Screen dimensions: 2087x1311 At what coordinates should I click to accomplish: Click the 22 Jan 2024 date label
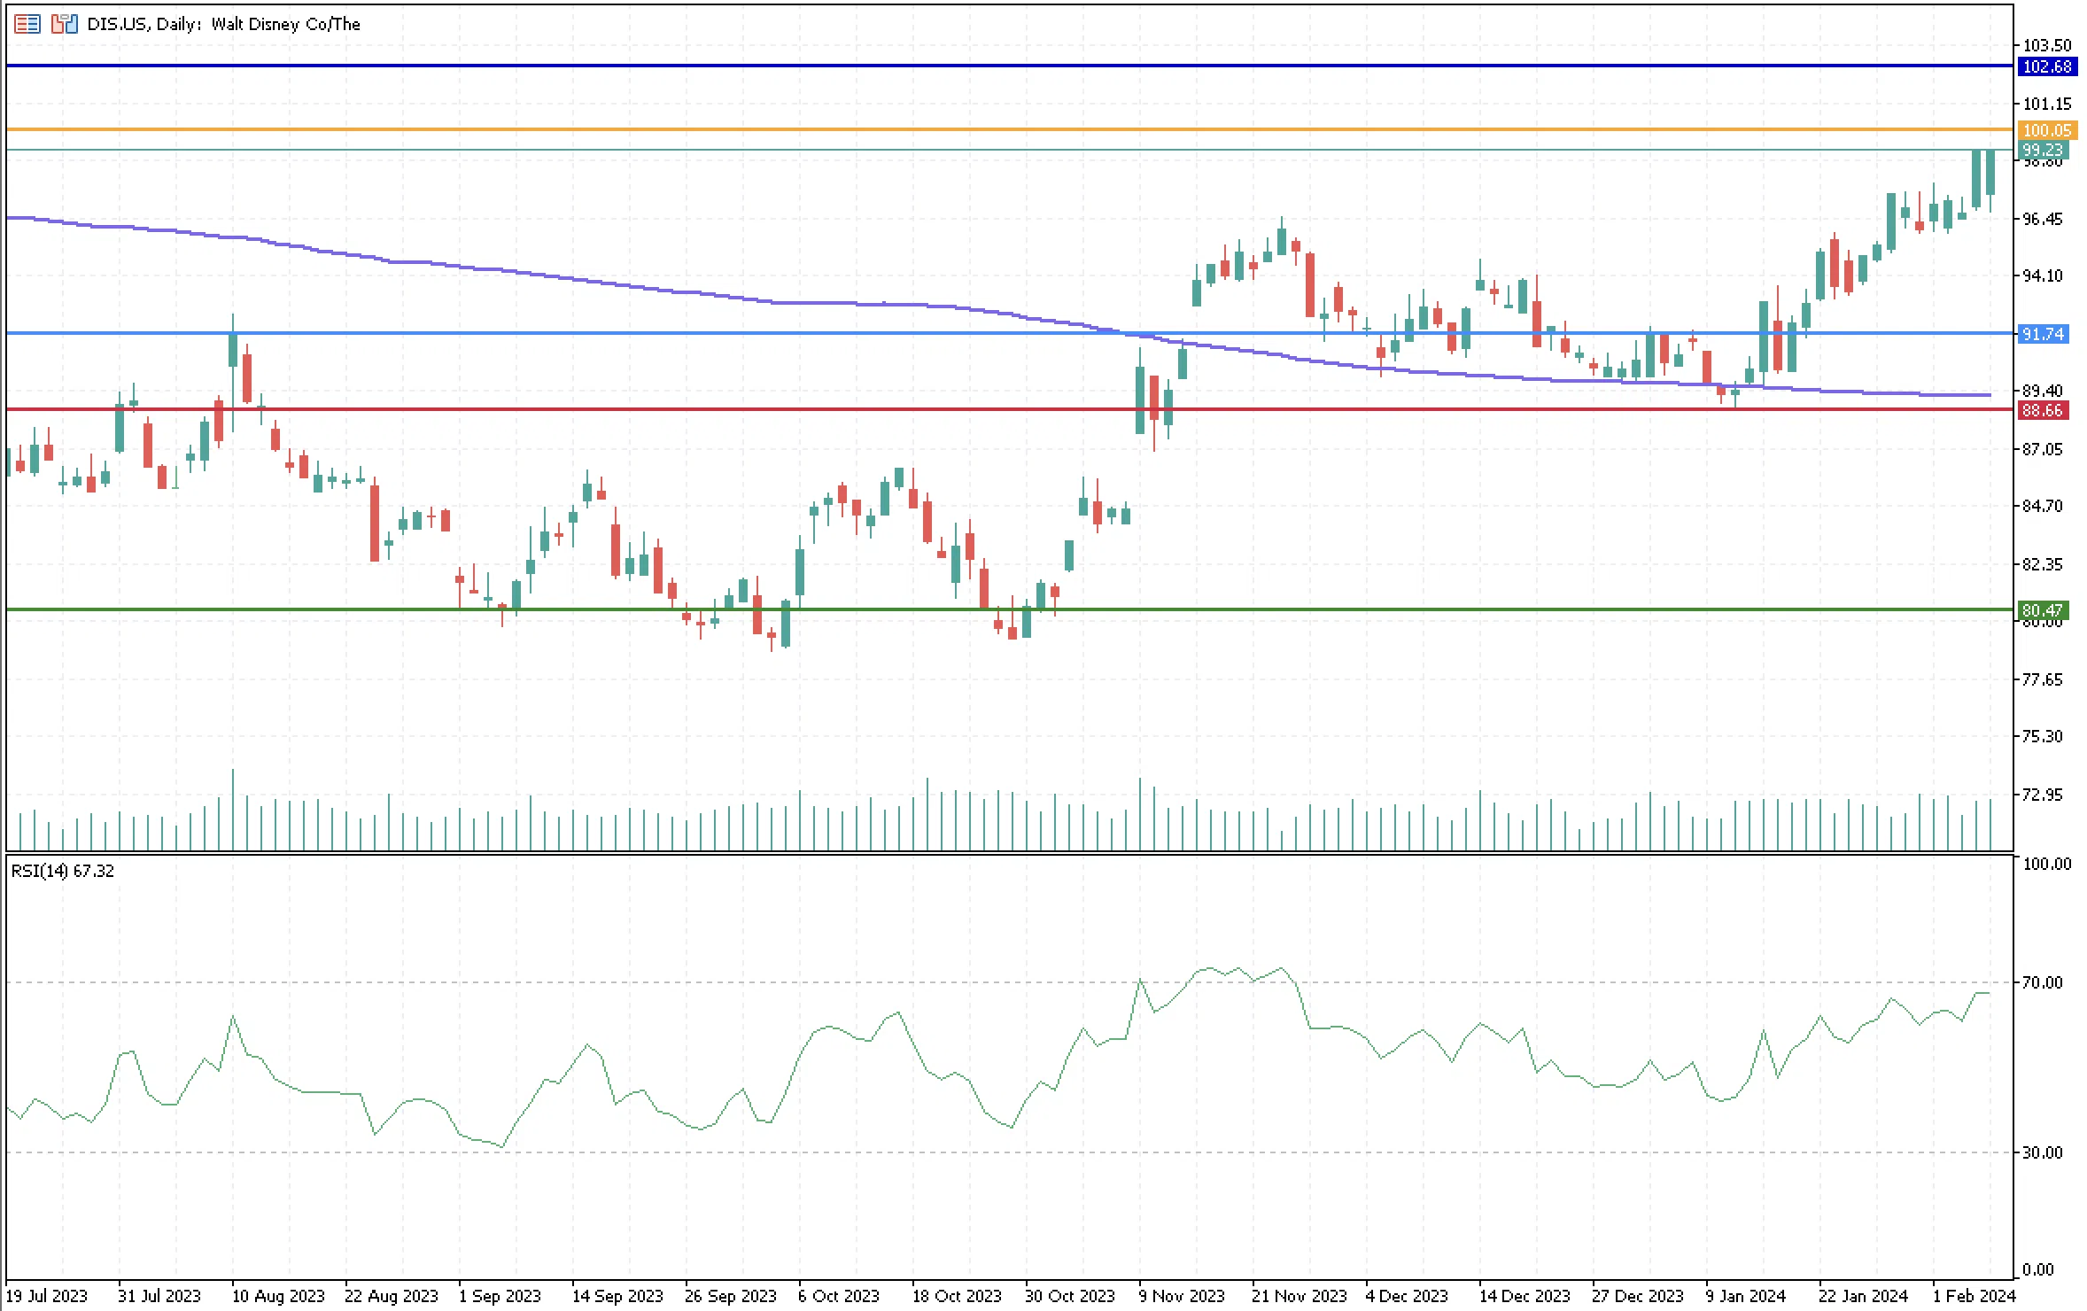click(1862, 1296)
